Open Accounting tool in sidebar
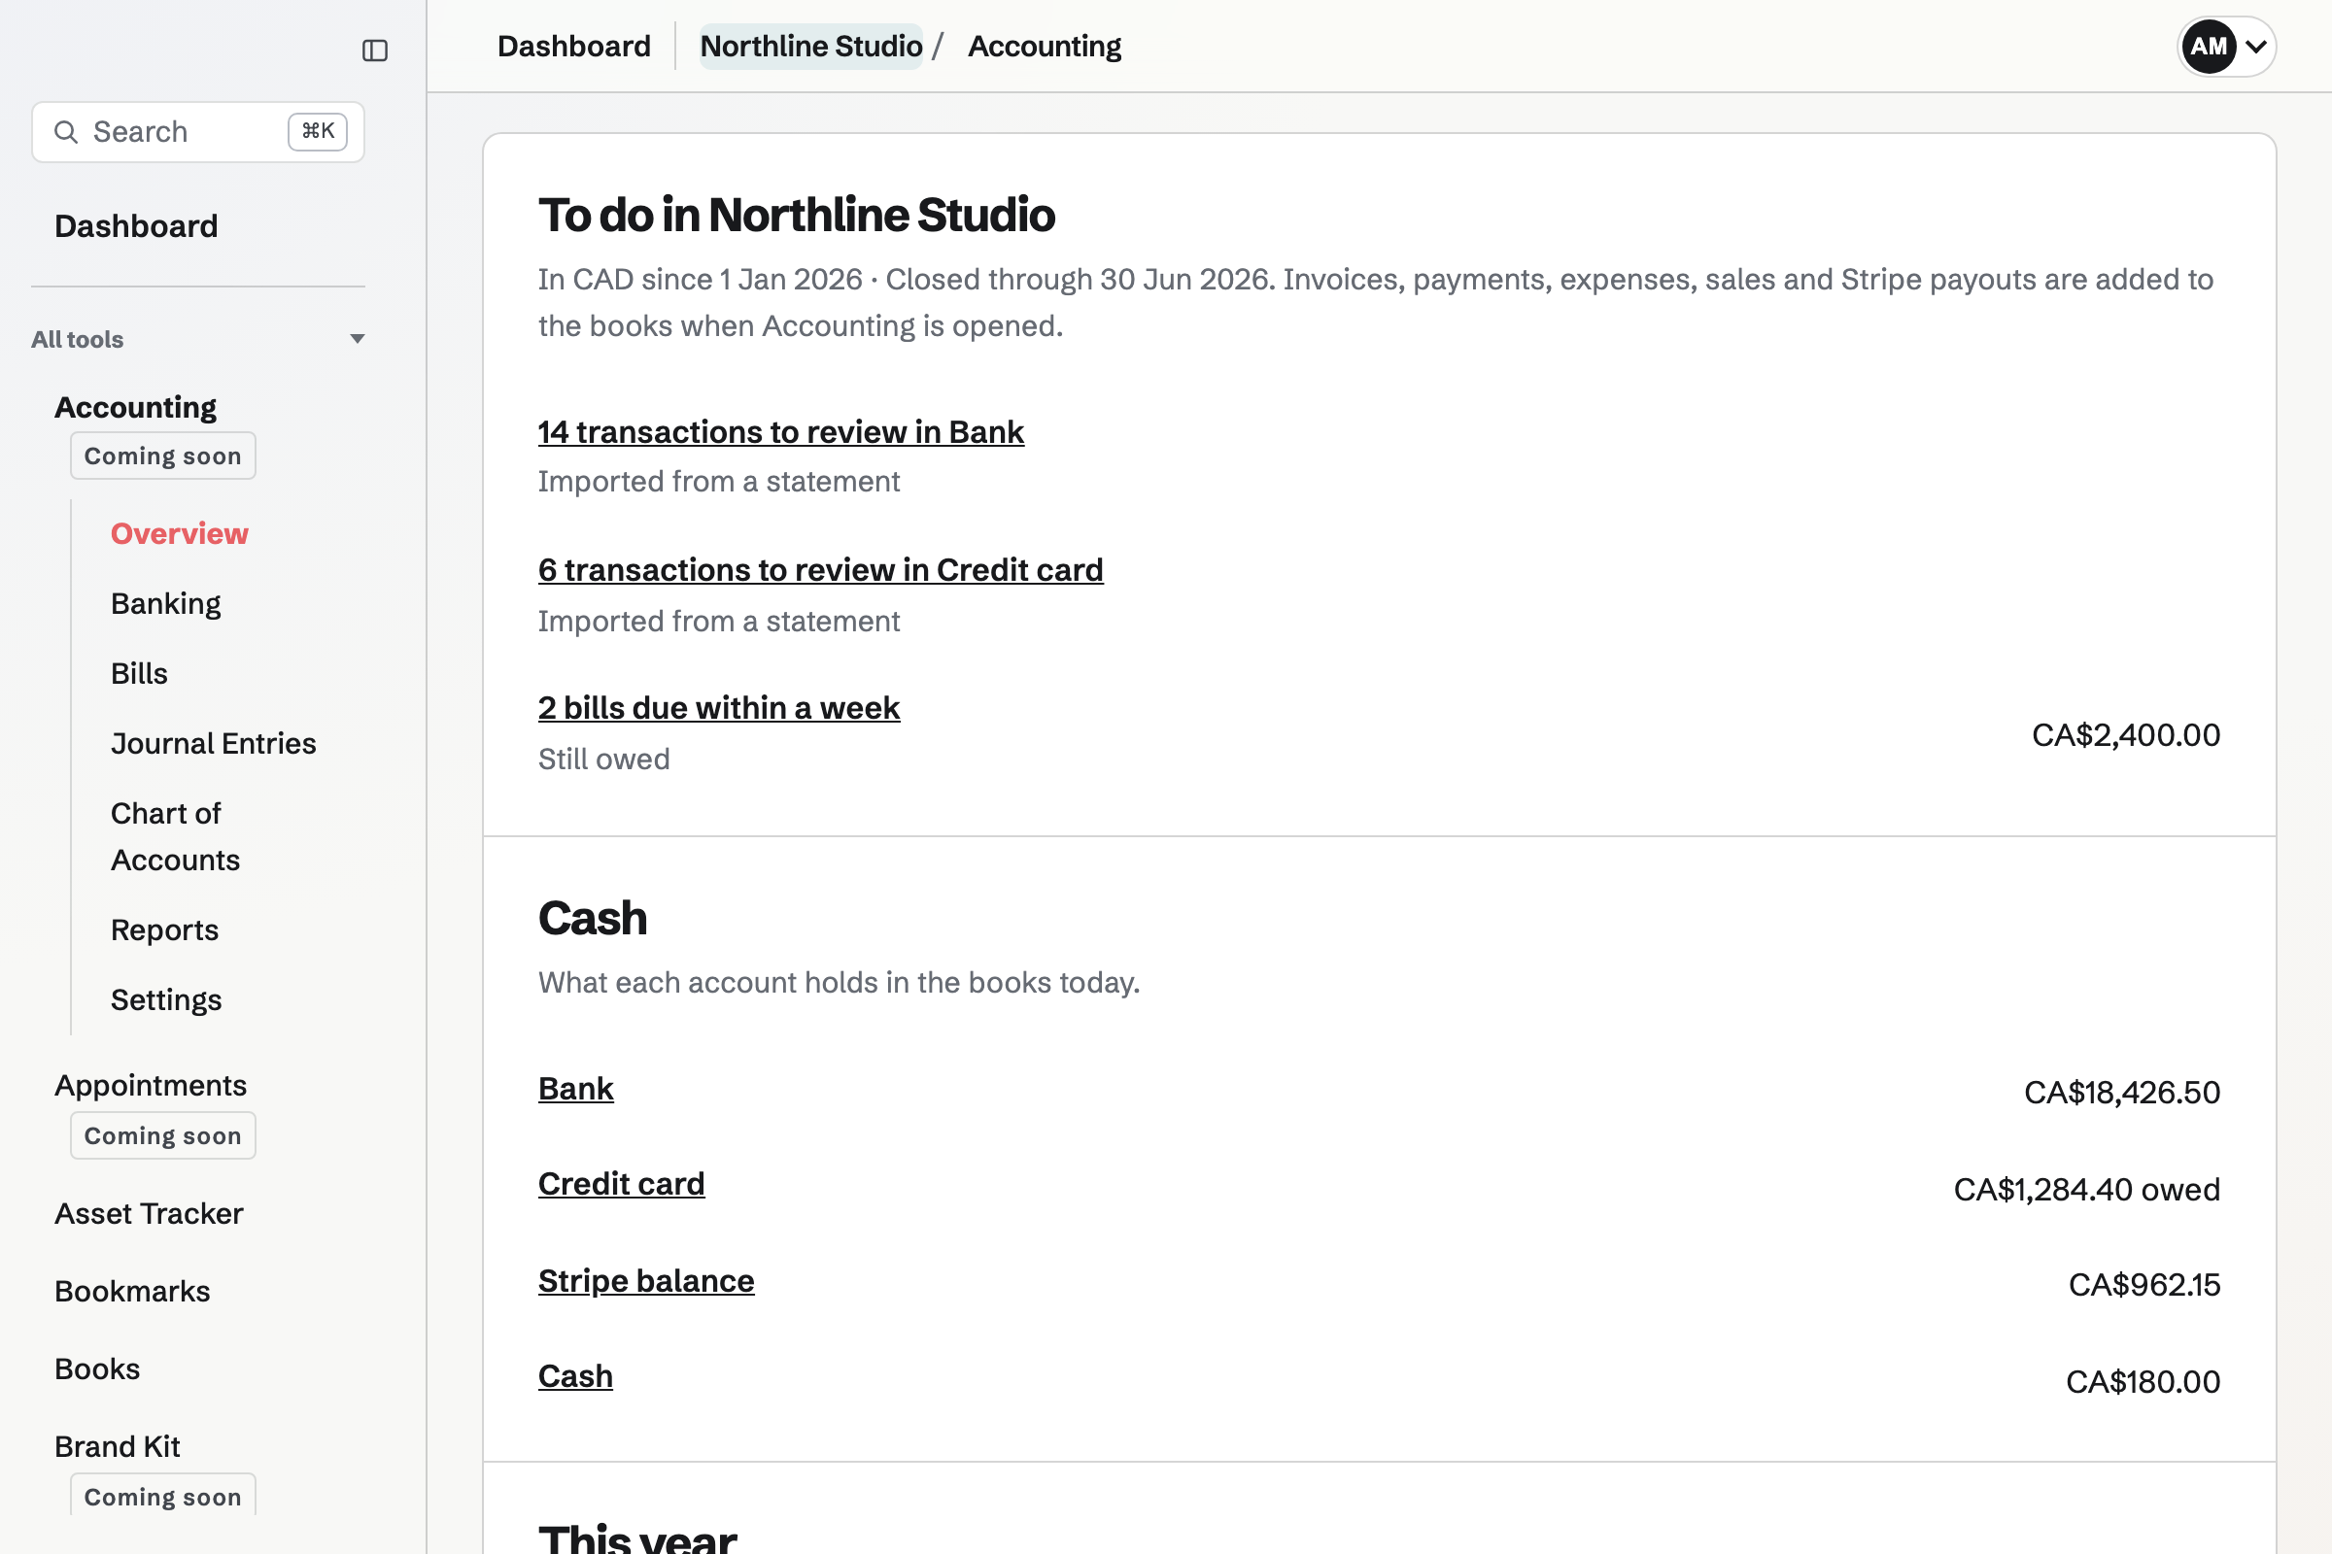The width and height of the screenshot is (2332, 1554). coord(135,406)
